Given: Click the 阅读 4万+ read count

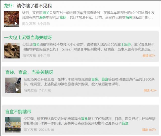Looking at the screenshot, I should pos(150,90).
